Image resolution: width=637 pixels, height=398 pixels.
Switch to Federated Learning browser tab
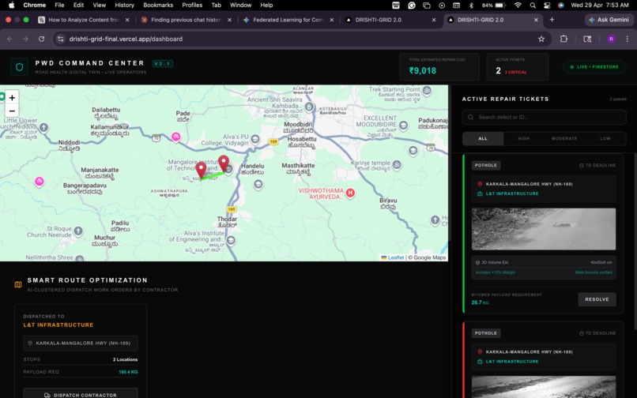pos(288,20)
